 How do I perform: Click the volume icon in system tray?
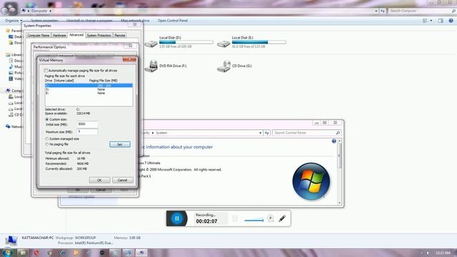tap(428, 253)
